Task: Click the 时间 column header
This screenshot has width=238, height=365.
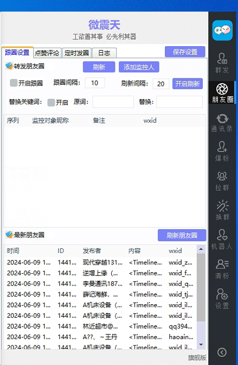Action: coord(13,251)
